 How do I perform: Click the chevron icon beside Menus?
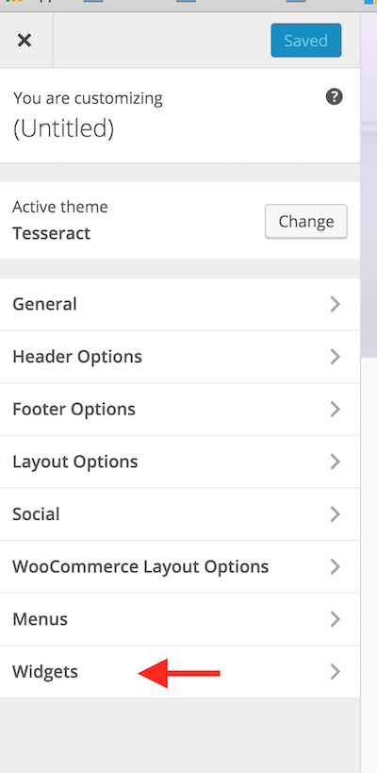(x=336, y=619)
